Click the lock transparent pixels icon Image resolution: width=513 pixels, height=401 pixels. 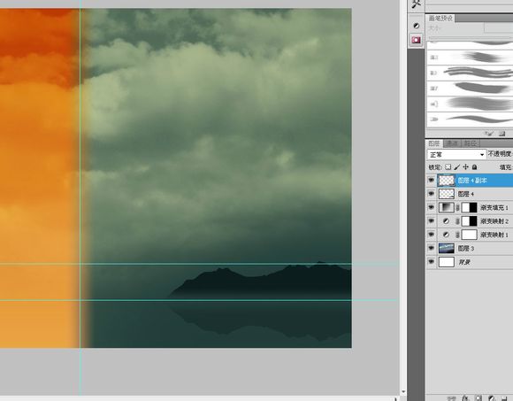(x=448, y=167)
